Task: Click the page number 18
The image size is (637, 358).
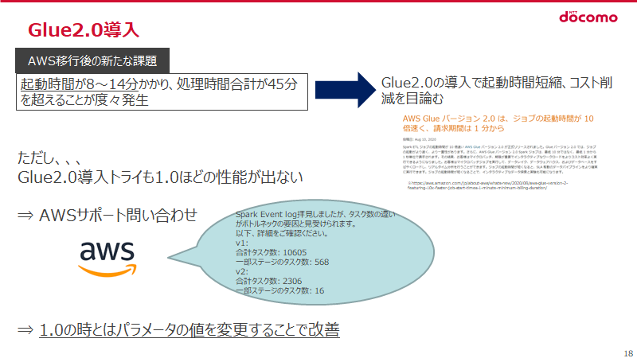Action: point(628,353)
